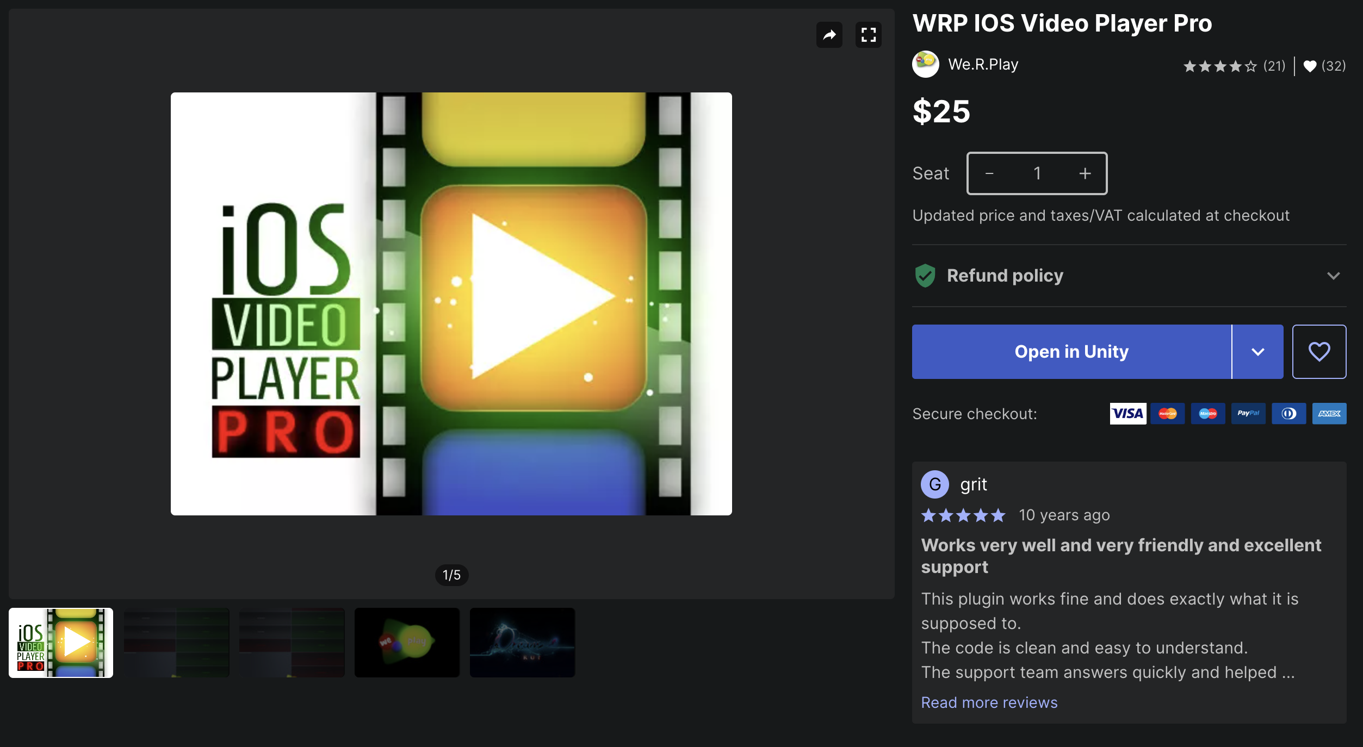Click the main iOS Video Player Pro image
The height and width of the screenshot is (747, 1363).
(451, 304)
